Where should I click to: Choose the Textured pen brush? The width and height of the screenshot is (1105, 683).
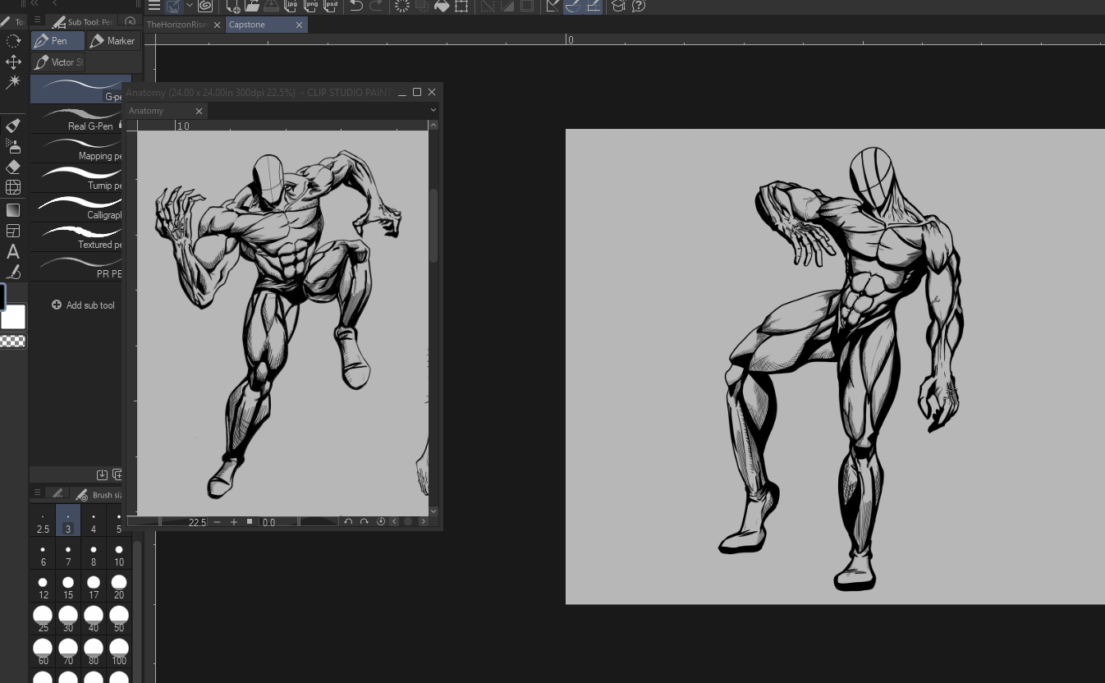point(76,236)
